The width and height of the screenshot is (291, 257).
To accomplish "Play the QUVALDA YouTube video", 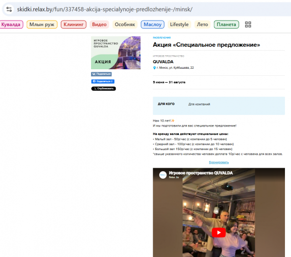I will click(219, 232).
